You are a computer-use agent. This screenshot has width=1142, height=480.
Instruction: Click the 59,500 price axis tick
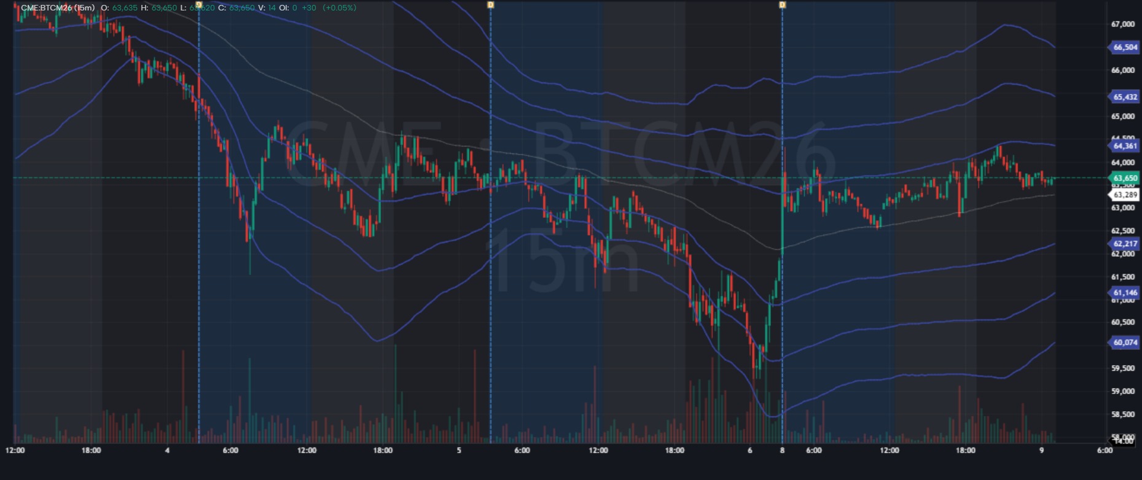click(1123, 368)
